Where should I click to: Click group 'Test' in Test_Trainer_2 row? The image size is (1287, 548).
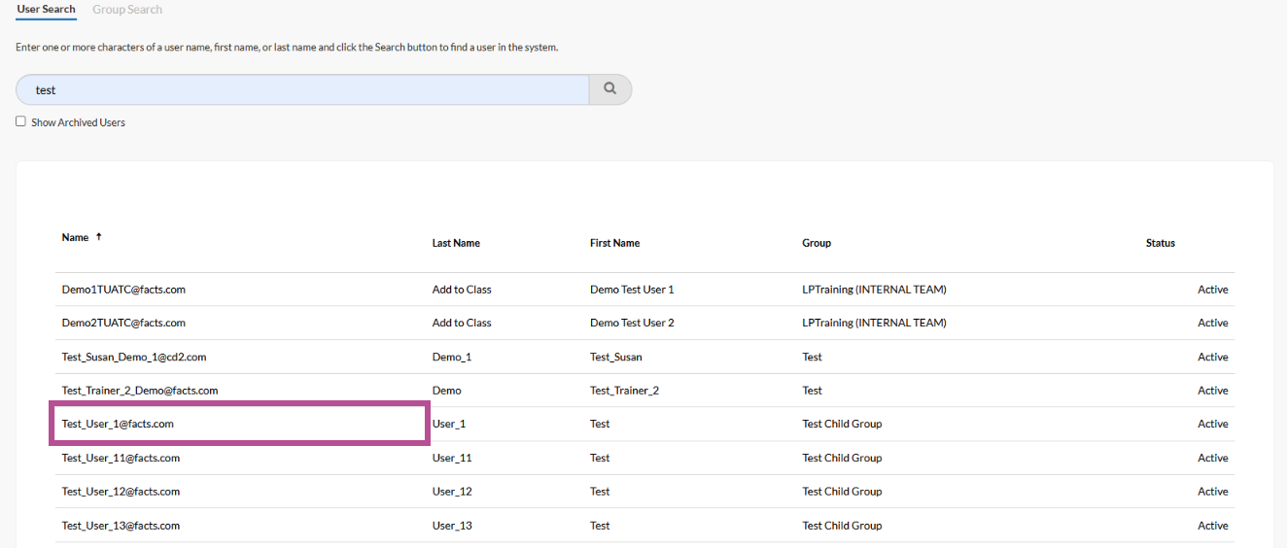pyautogui.click(x=813, y=391)
